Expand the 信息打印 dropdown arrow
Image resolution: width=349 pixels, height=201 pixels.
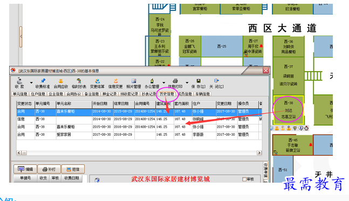(187, 82)
